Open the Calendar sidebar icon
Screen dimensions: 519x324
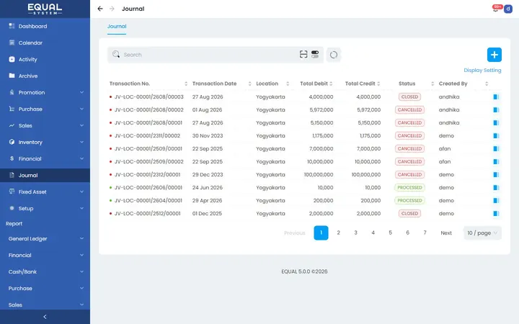[x=12, y=42]
